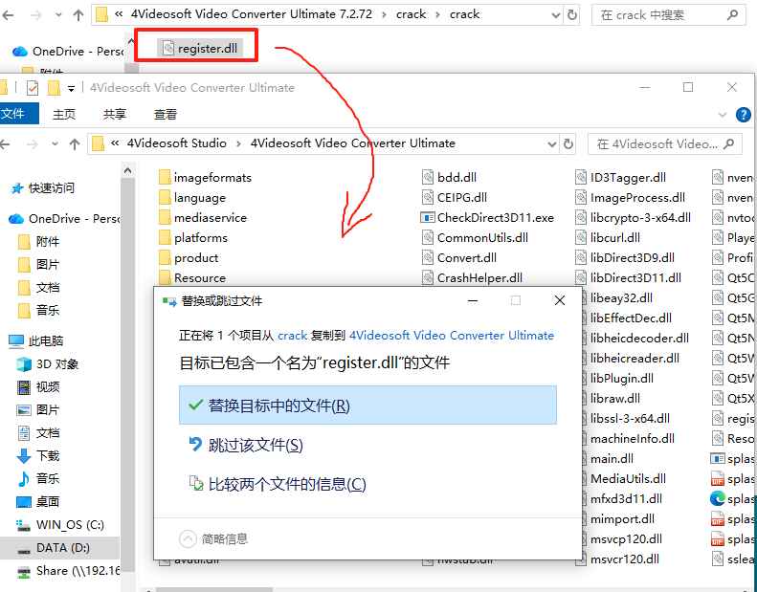Close the 替换或跳过文件 dialog
Viewport: 757px width, 592px height.
pos(560,300)
